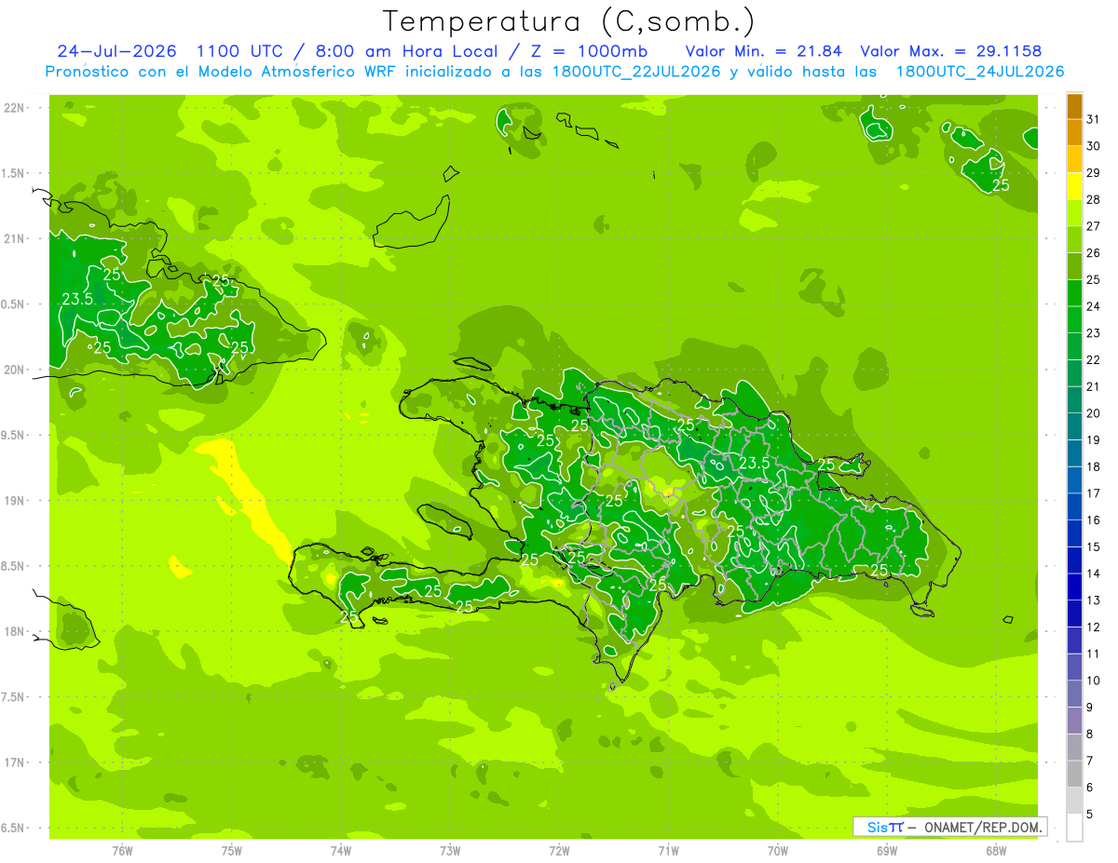
Task: Click the legend scale value 31
Action: [x=1094, y=119]
